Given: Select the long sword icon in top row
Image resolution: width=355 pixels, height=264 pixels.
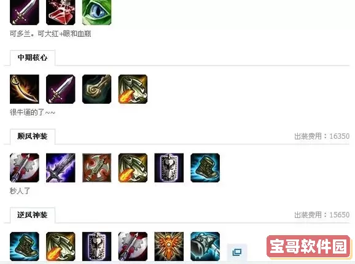Looking at the screenshot, I should click(x=25, y=12).
